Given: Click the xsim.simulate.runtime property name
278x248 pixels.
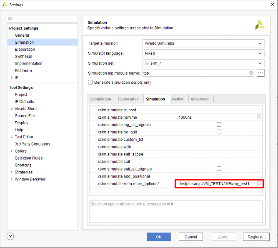Looking at the screenshot, I should 118,118.
